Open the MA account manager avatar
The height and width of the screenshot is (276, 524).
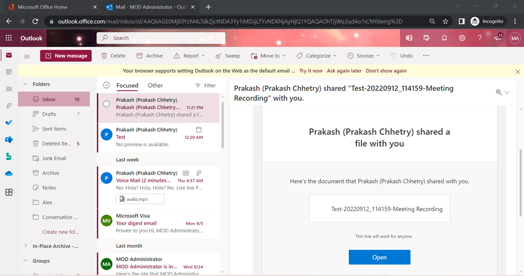tap(515, 38)
